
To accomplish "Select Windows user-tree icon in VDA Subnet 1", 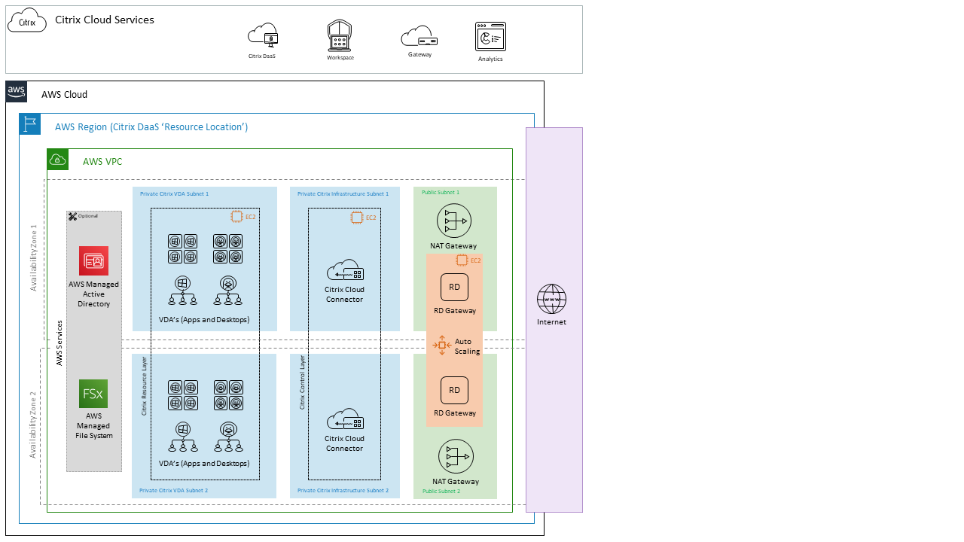I will 182,291.
